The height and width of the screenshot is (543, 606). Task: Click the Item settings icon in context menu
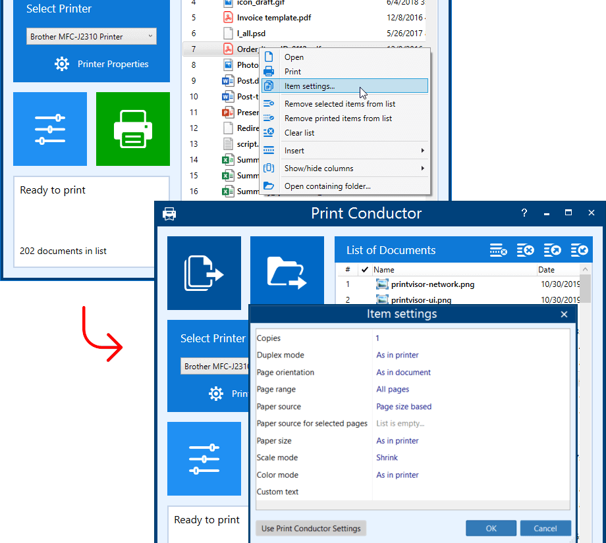point(269,86)
